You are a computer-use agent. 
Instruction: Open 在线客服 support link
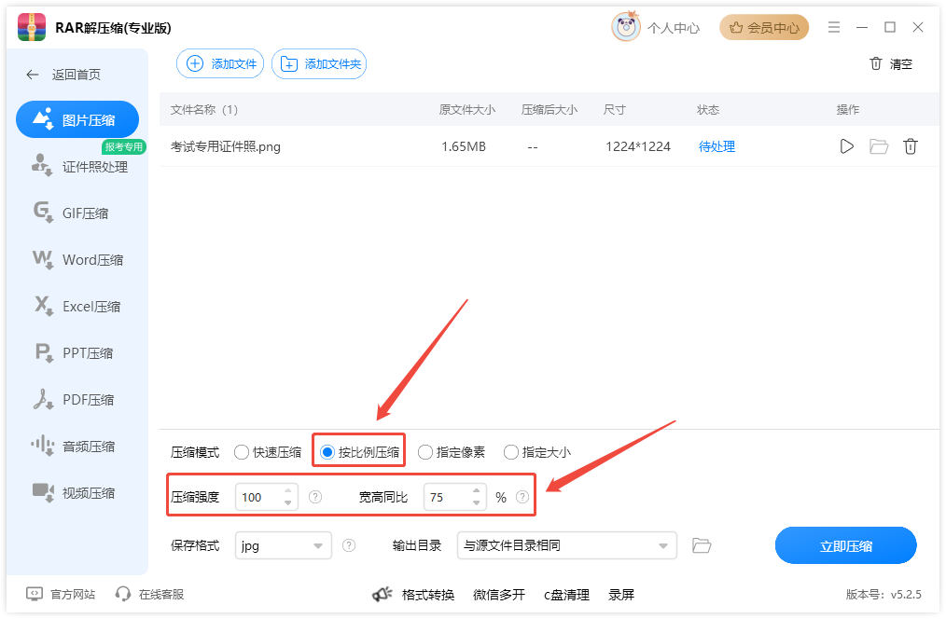(149, 594)
